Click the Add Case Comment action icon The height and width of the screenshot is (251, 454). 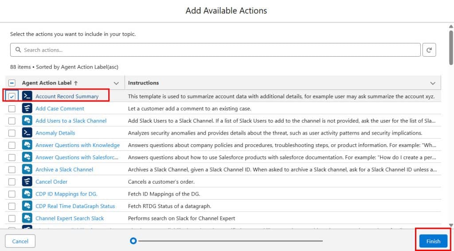tap(27, 108)
